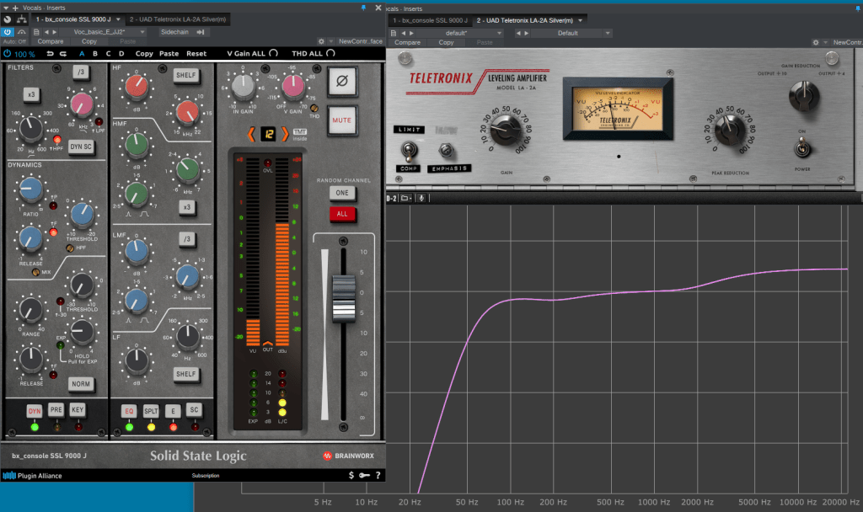
Task: Click the key license icon
Action: pos(364,476)
